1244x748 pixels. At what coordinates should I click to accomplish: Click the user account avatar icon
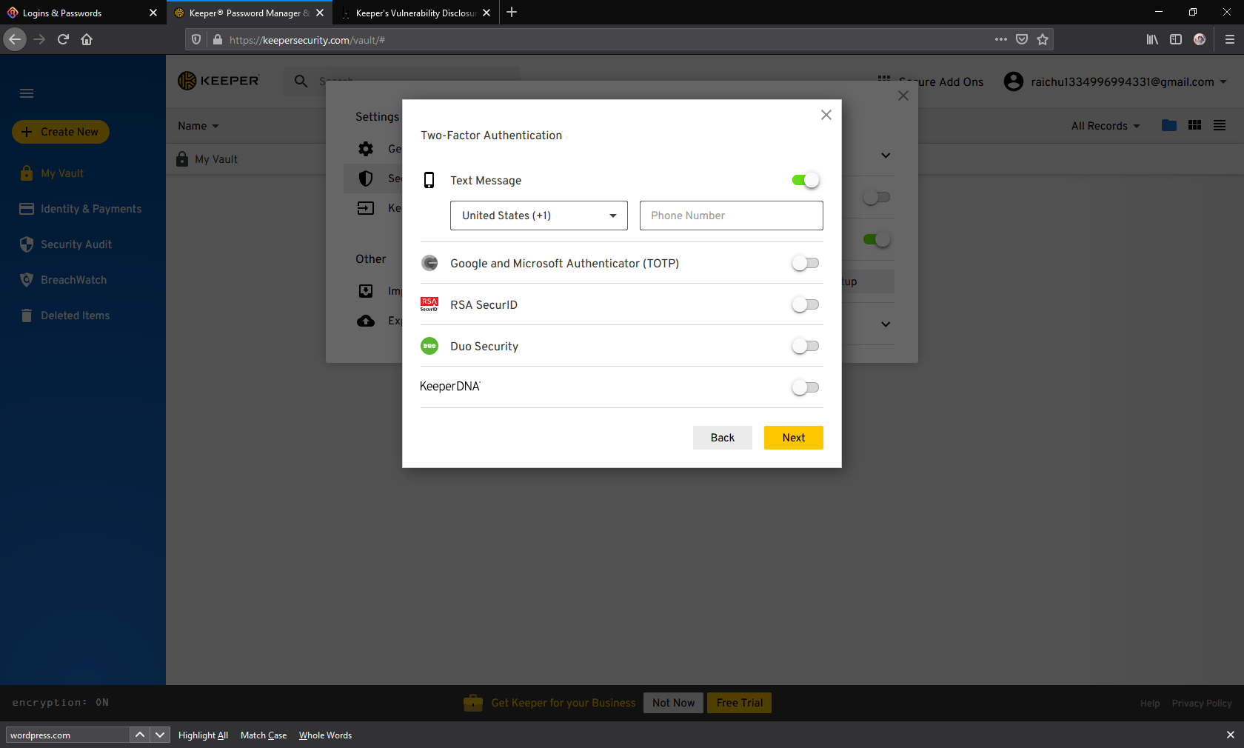click(x=1013, y=81)
